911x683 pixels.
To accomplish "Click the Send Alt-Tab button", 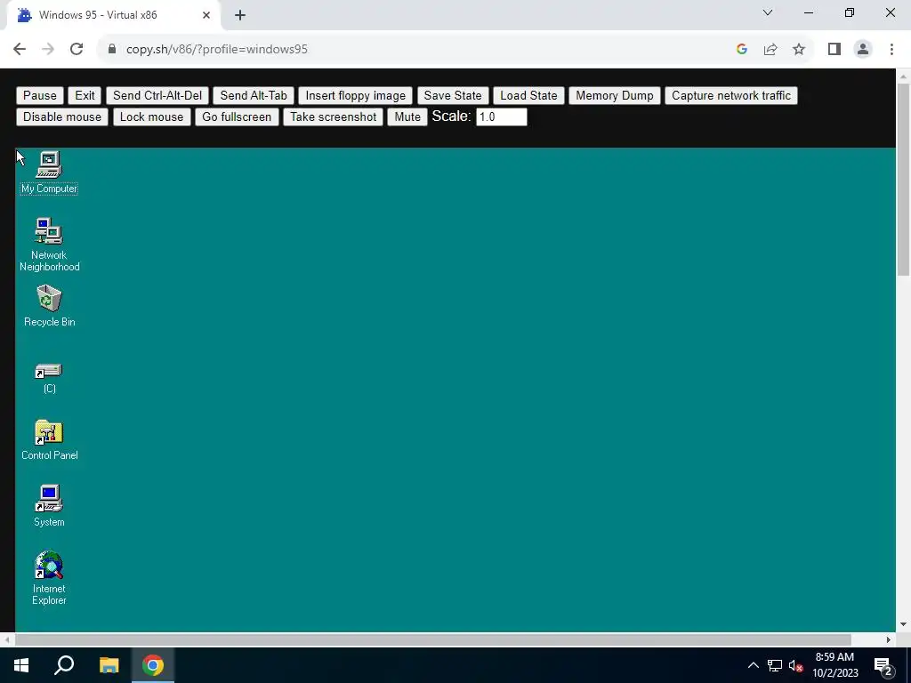I will 254,95.
